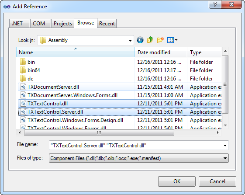Click the TXDocumentServer.dll file icon
The width and height of the screenshot is (245, 195).
click(x=23, y=87)
